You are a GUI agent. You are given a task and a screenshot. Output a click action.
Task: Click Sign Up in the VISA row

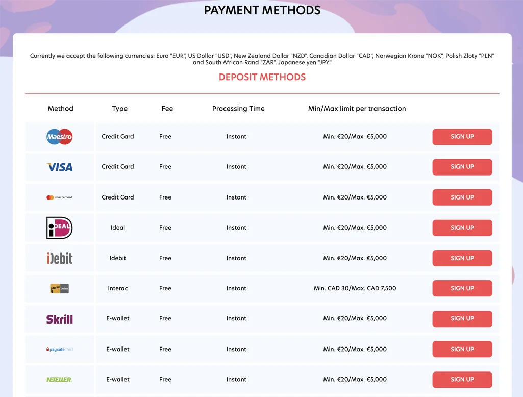[x=462, y=167]
